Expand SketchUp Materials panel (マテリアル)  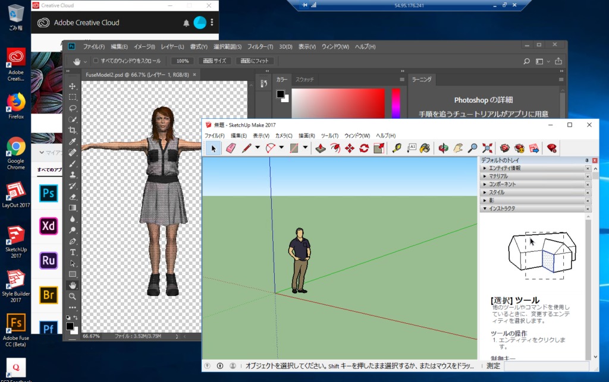point(535,176)
